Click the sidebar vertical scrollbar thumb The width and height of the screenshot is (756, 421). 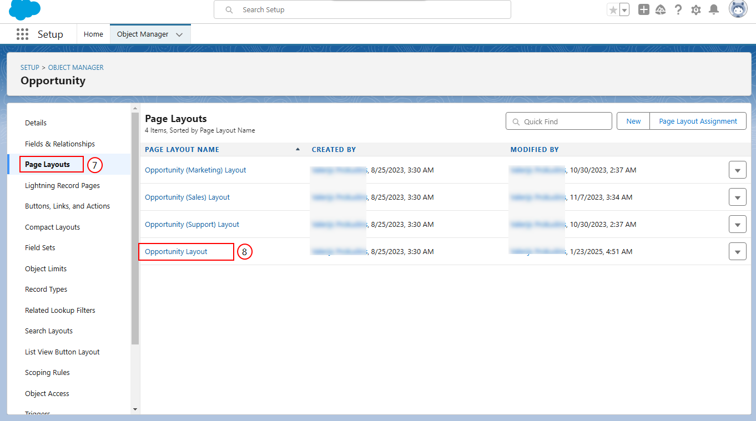pos(135,228)
